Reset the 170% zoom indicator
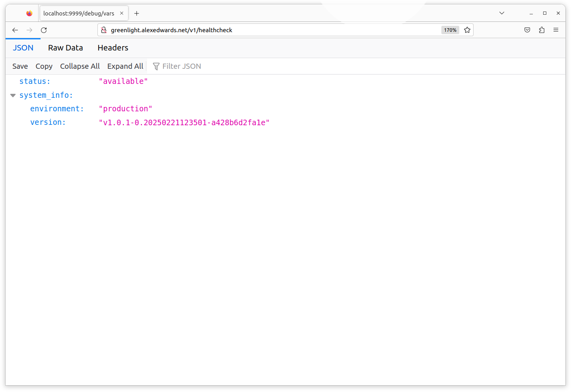Image resolution: width=571 pixels, height=392 pixels. pos(450,30)
